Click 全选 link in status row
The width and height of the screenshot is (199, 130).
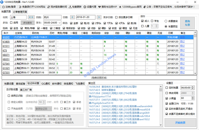[x=182, y=37]
